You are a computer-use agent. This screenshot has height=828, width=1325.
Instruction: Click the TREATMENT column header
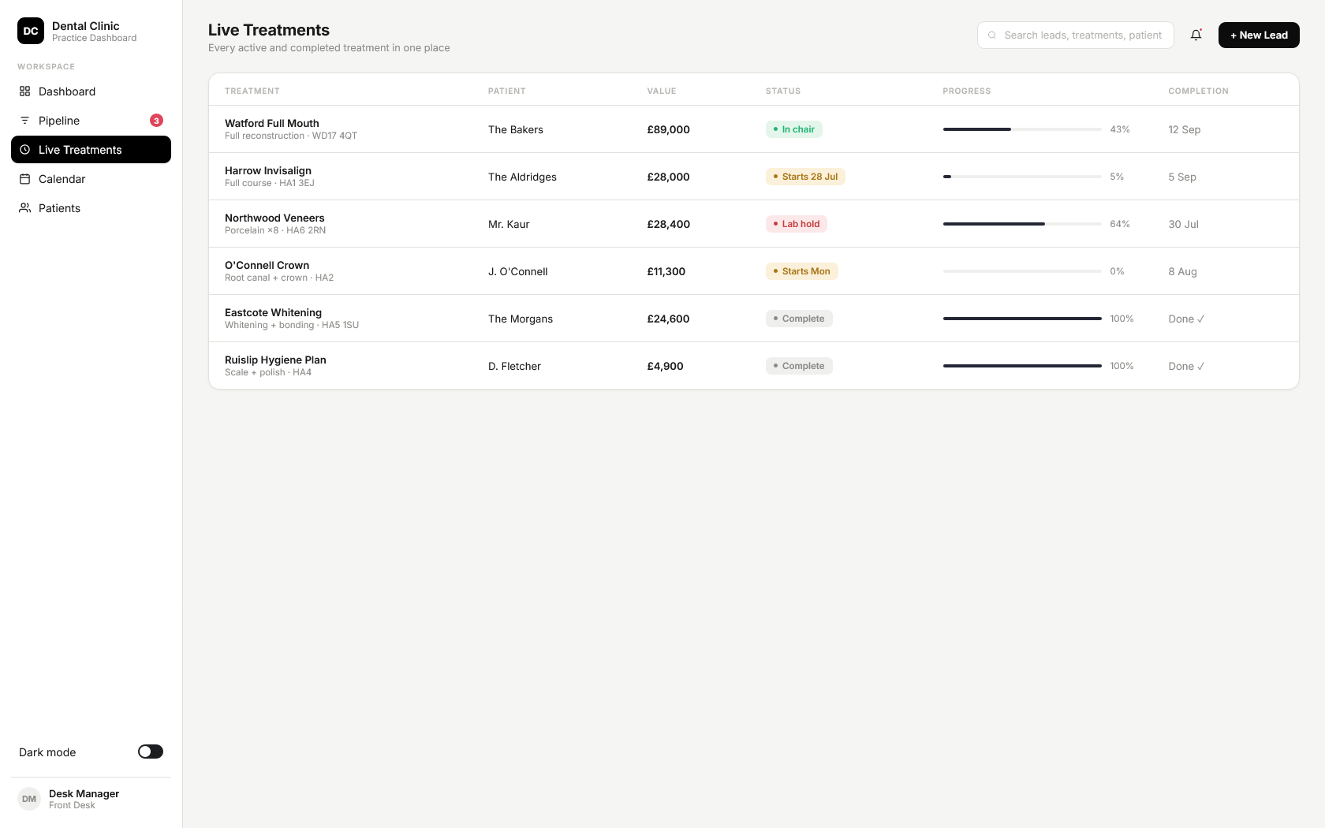(x=252, y=91)
